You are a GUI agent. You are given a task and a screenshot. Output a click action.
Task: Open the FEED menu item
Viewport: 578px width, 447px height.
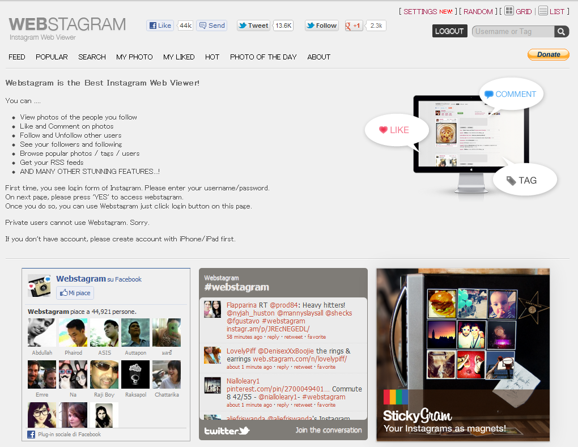17,57
